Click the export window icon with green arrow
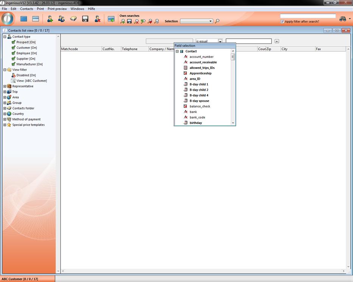This screenshot has width=353, height=282. pos(111,19)
